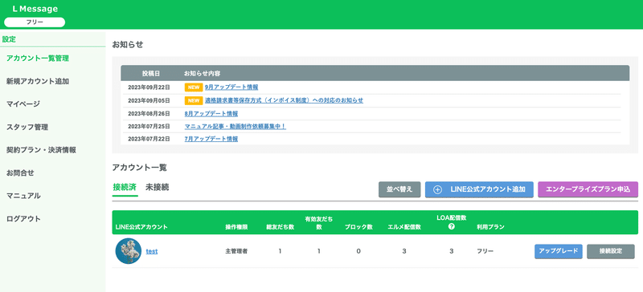Click the エルメ配信数 column header
Image resolution: width=643 pixels, height=292 pixels.
click(404, 227)
